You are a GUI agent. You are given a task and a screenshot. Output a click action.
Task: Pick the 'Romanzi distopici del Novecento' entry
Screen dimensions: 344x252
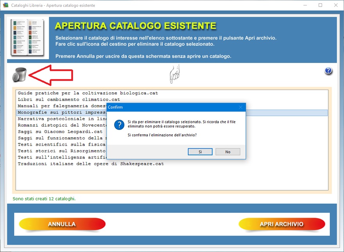(61, 125)
